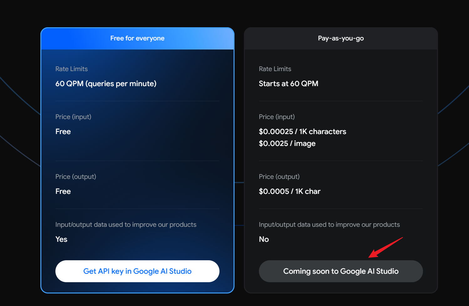Click the $0.0025 / image price
This screenshot has height=306, width=469.
point(287,143)
